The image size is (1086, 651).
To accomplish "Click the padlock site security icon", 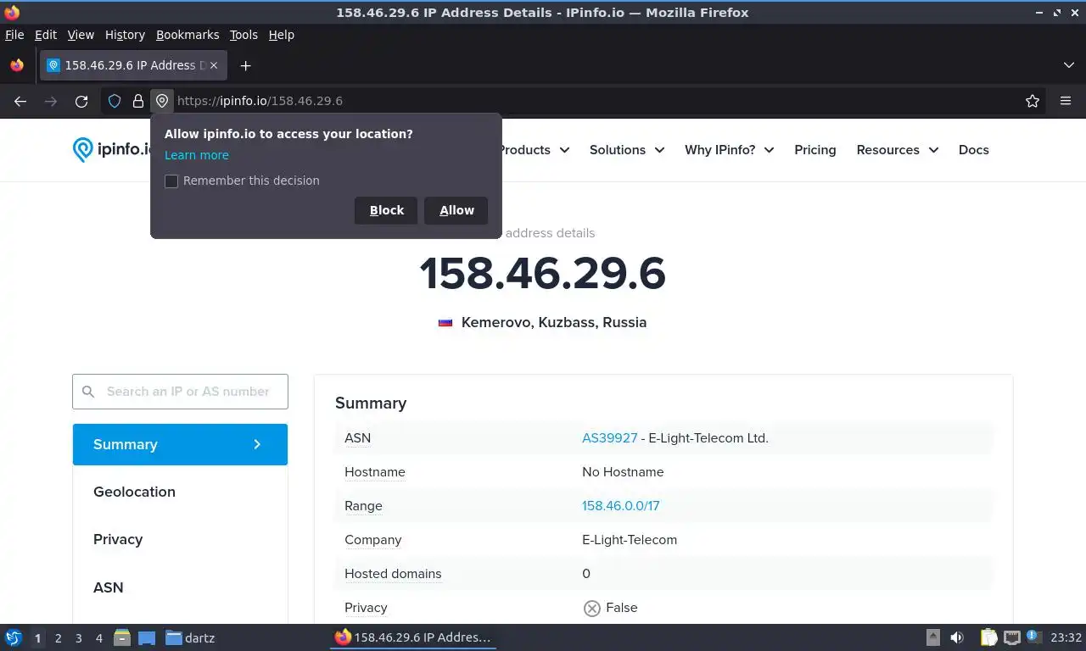I will click(137, 101).
